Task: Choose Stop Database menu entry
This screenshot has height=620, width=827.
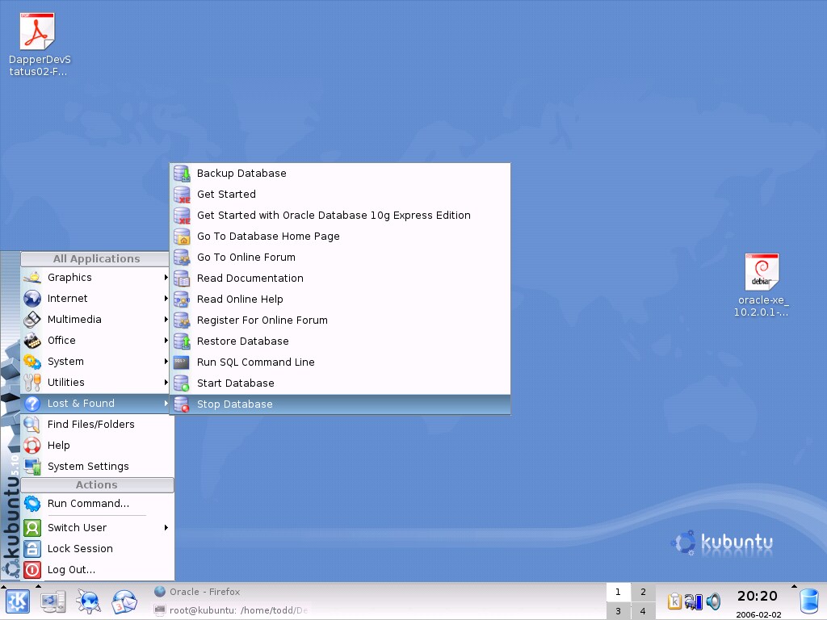Action: click(x=340, y=404)
